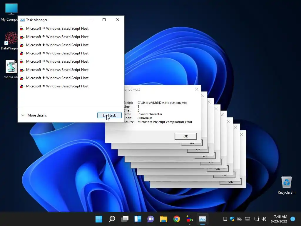The image size is (301, 226).
Task: Minimize the Task Manager window
Action: pyautogui.click(x=91, y=20)
